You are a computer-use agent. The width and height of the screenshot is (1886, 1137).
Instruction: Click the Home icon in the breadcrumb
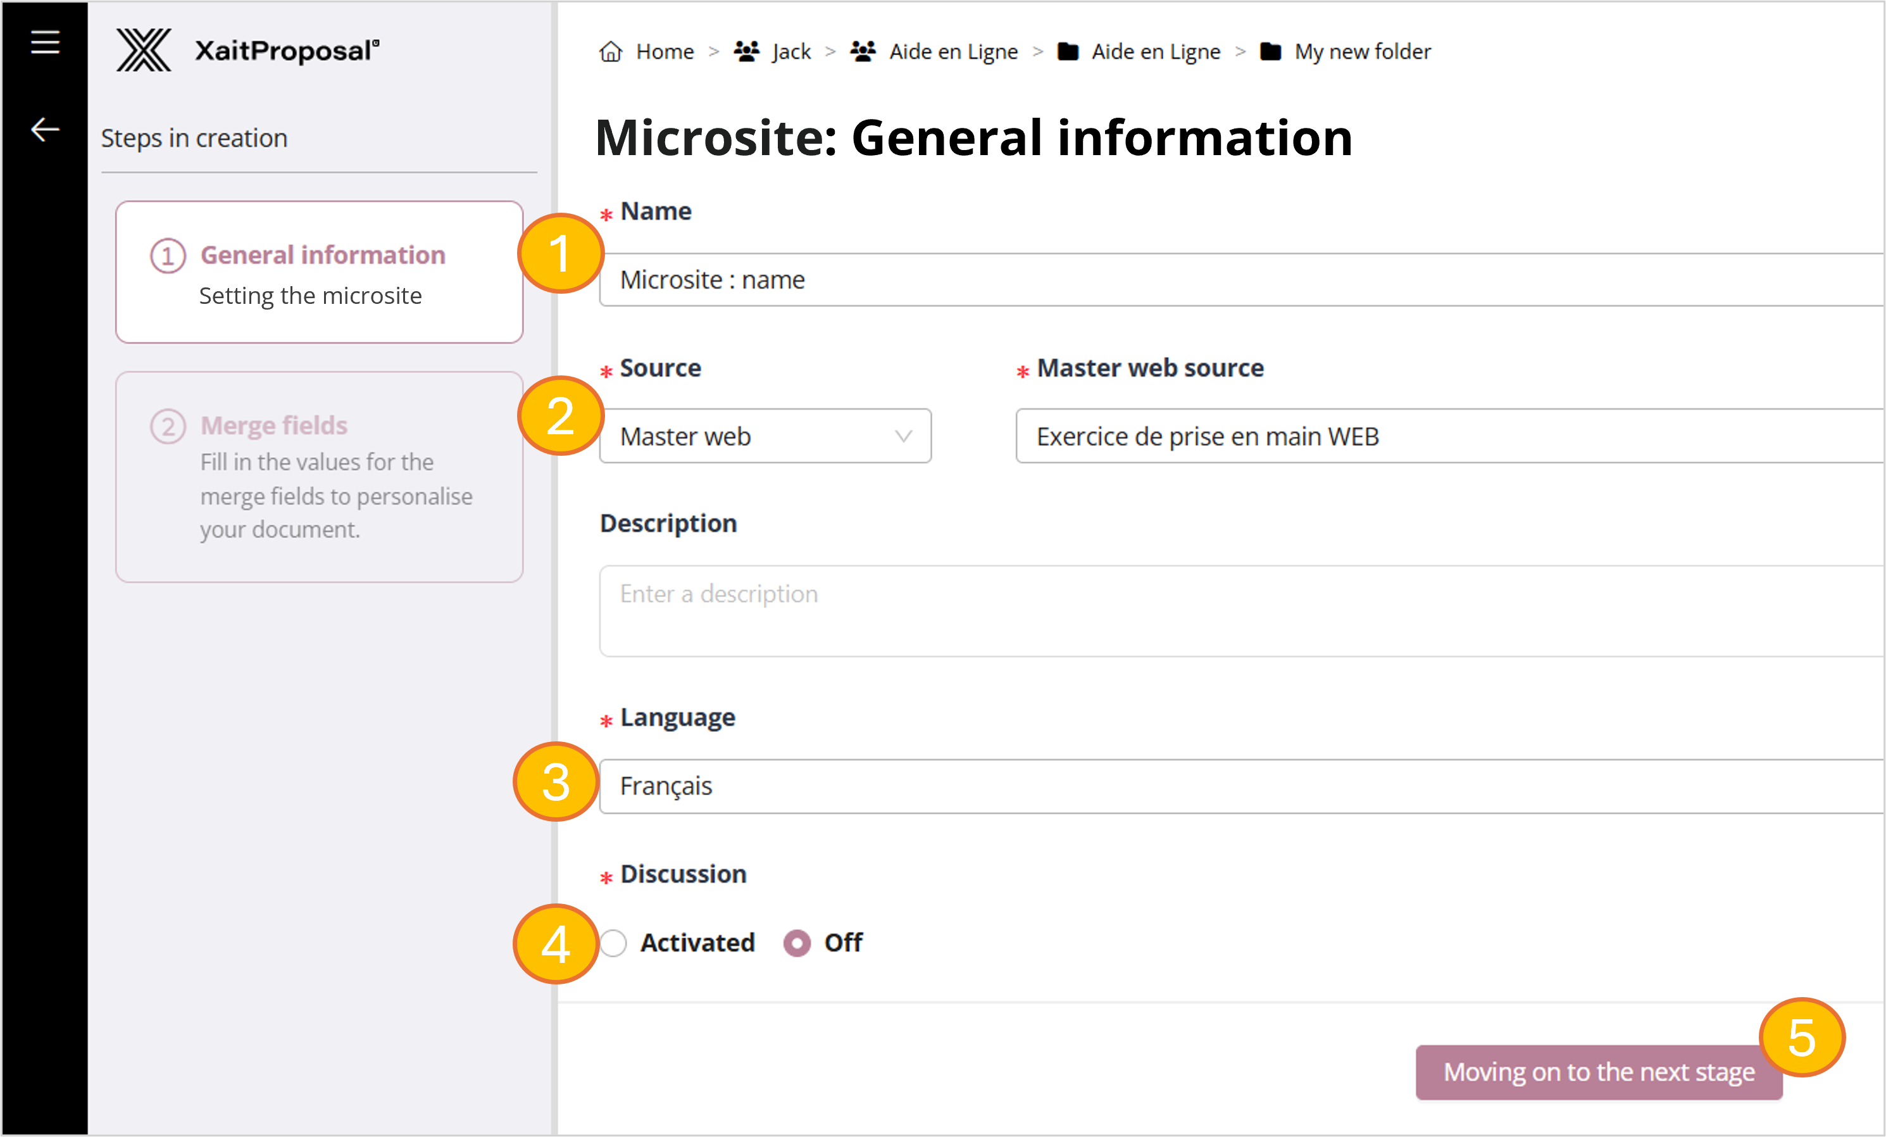click(x=610, y=51)
